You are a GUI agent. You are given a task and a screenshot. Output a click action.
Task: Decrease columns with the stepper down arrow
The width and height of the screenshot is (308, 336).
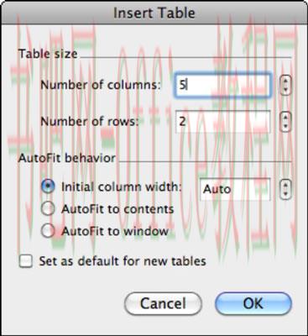pyautogui.click(x=285, y=90)
